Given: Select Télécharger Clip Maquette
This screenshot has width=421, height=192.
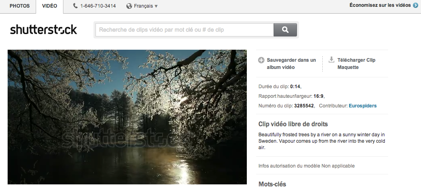Looking at the screenshot, I should 356,64.
